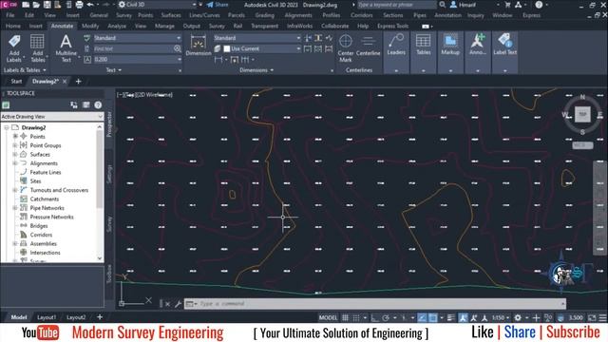Open the Alignments menu
608x342 pixels.
[x=298, y=15]
